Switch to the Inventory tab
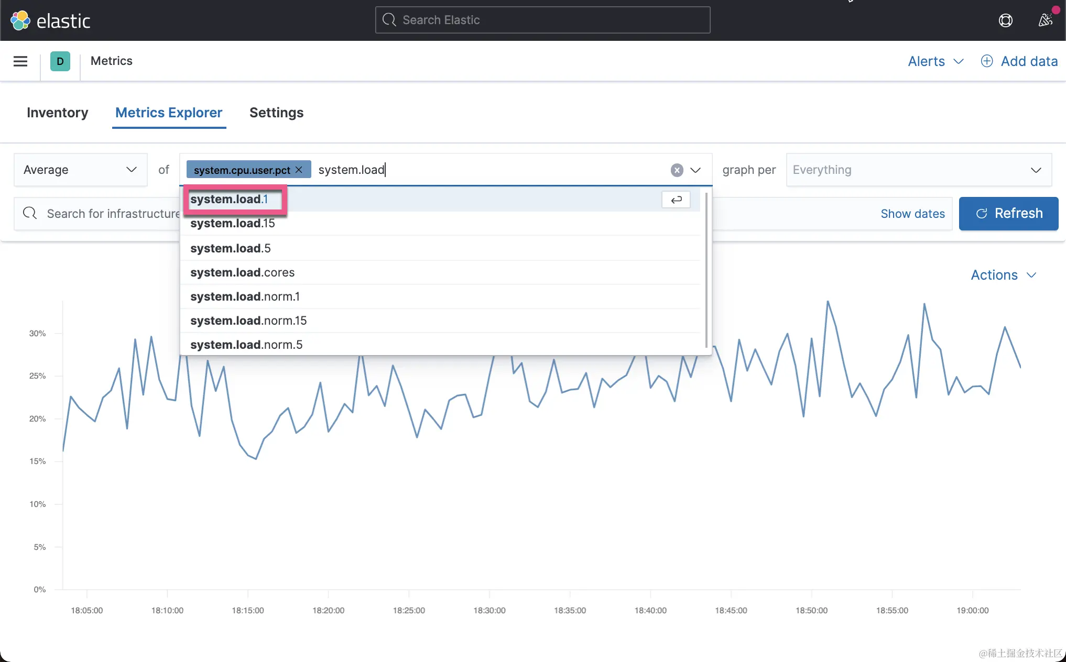 click(x=58, y=113)
